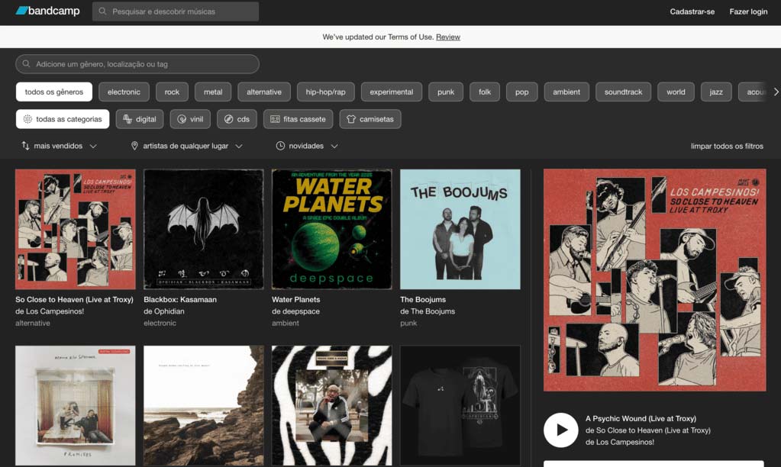Viewport: 781px width, 467px height.
Task: Open the black t-shirts merch thumbnail
Action: [x=460, y=405]
